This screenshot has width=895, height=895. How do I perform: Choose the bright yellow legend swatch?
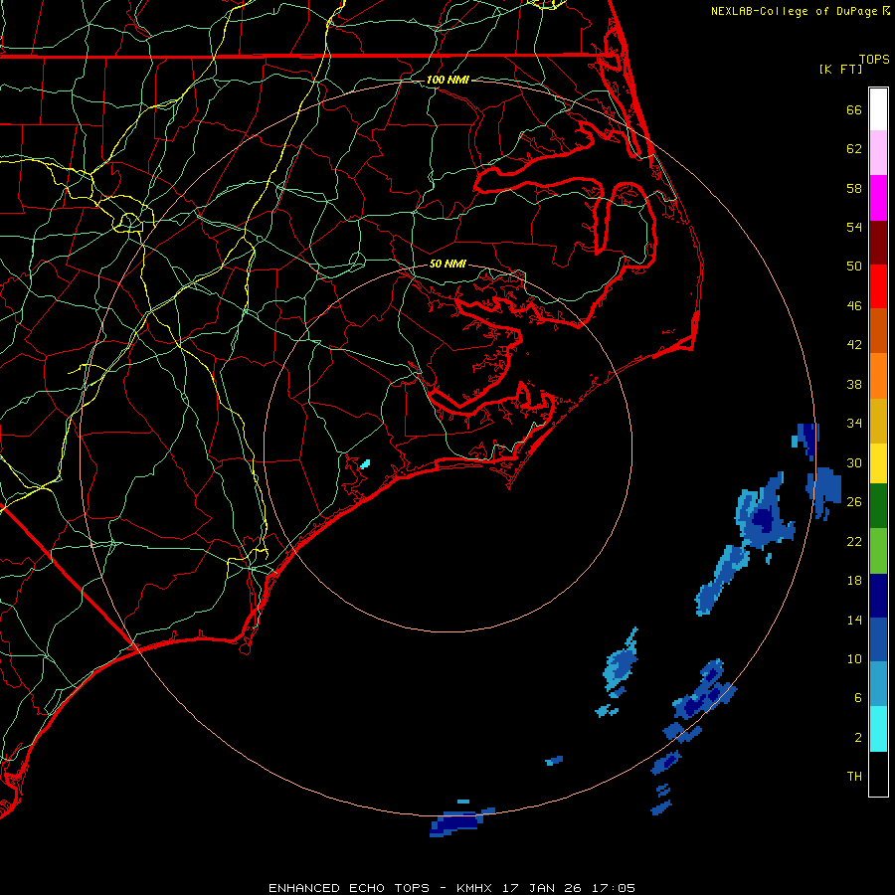point(878,463)
